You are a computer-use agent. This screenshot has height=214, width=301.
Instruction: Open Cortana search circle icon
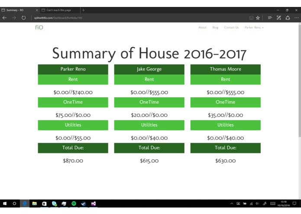point(14,204)
